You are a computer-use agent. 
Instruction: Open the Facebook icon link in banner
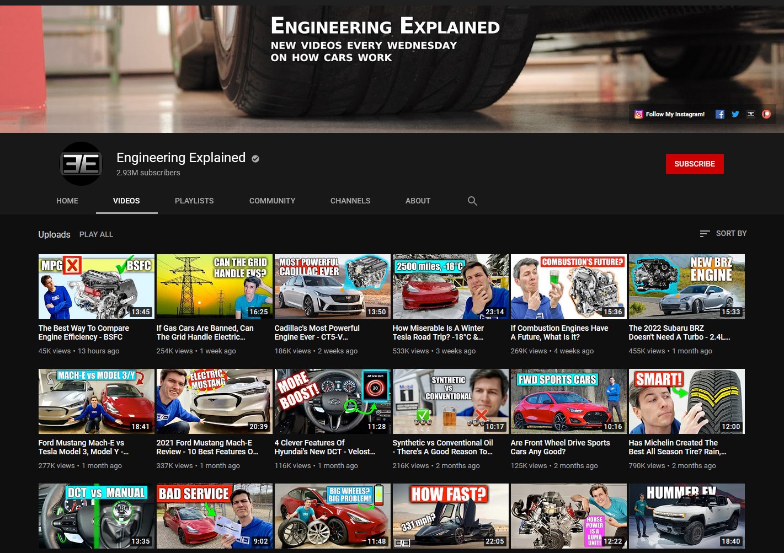click(720, 114)
